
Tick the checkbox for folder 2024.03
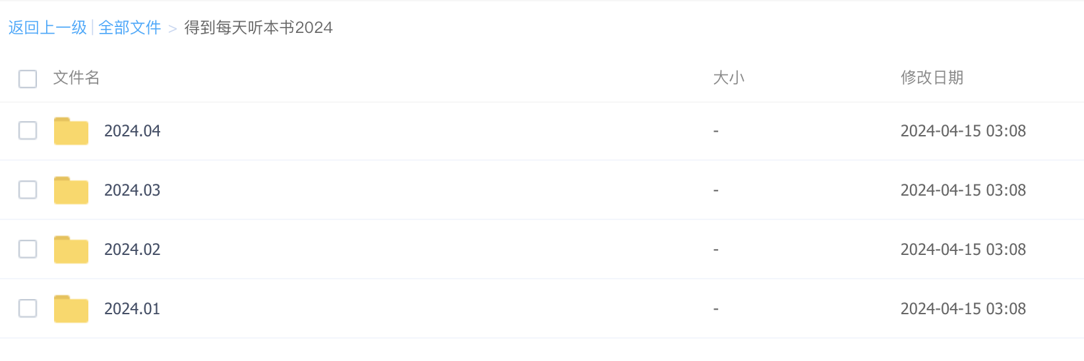[28, 190]
